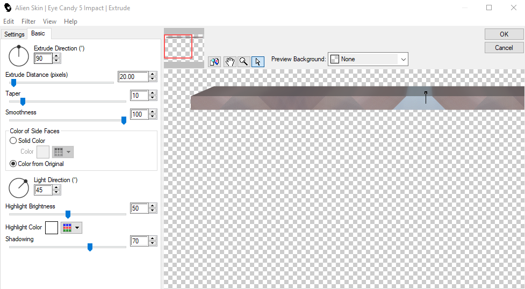Viewport: 525px width, 289px height.
Task: Click the Extrude Direction value field
Action: click(x=43, y=58)
